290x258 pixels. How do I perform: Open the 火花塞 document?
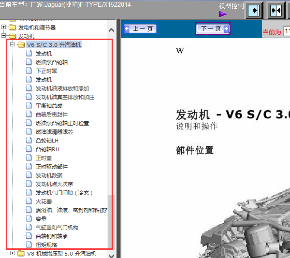pos(43,201)
